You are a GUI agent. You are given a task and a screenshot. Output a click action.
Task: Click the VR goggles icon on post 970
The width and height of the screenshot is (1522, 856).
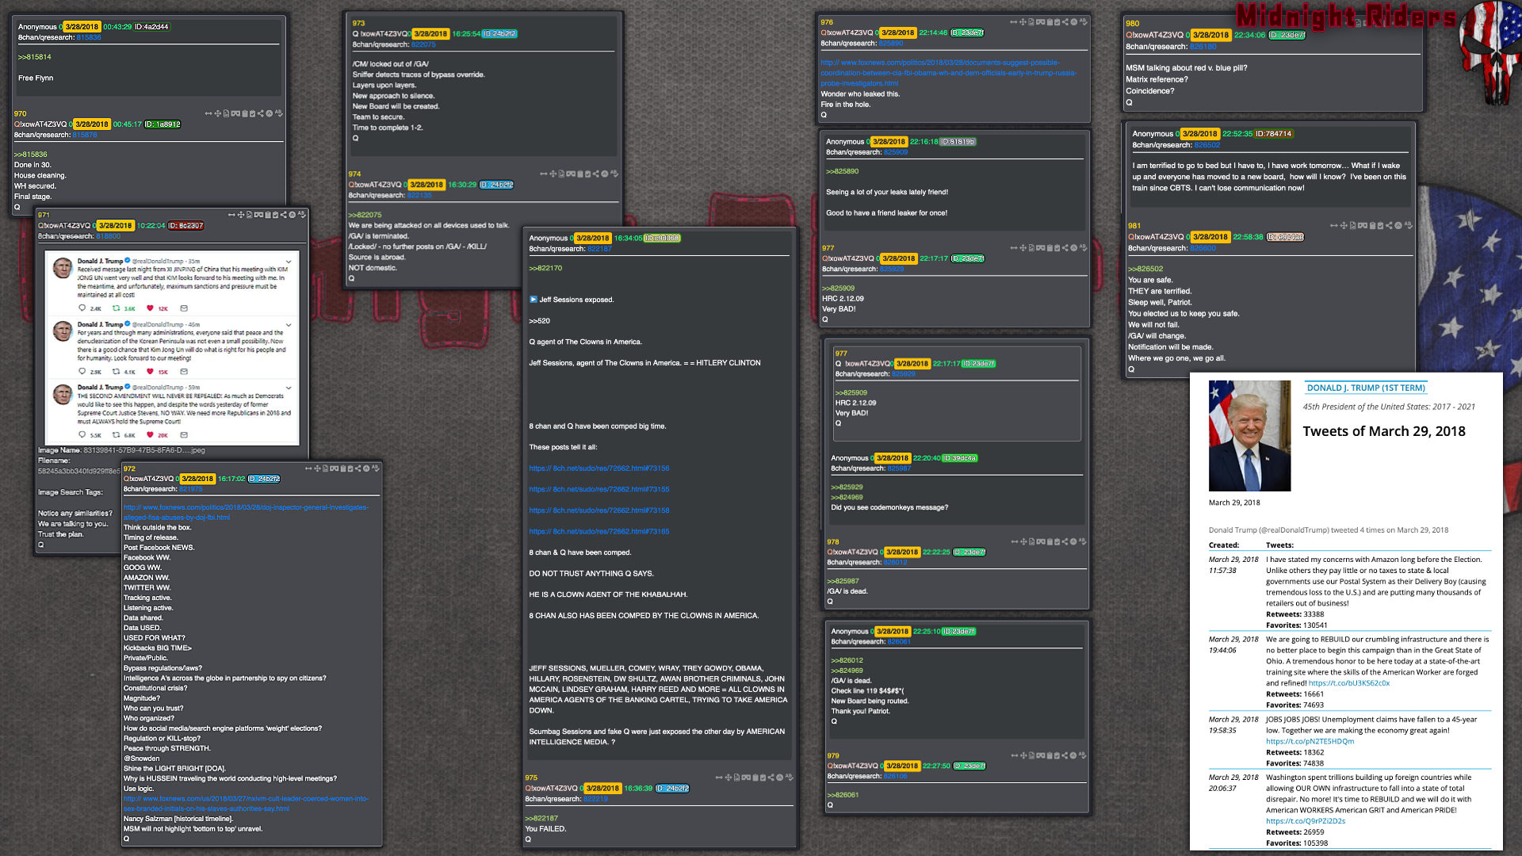[x=235, y=113]
